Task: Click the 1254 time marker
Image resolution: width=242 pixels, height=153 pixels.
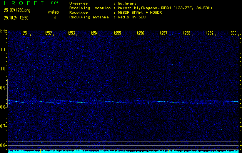Action: click(94, 33)
